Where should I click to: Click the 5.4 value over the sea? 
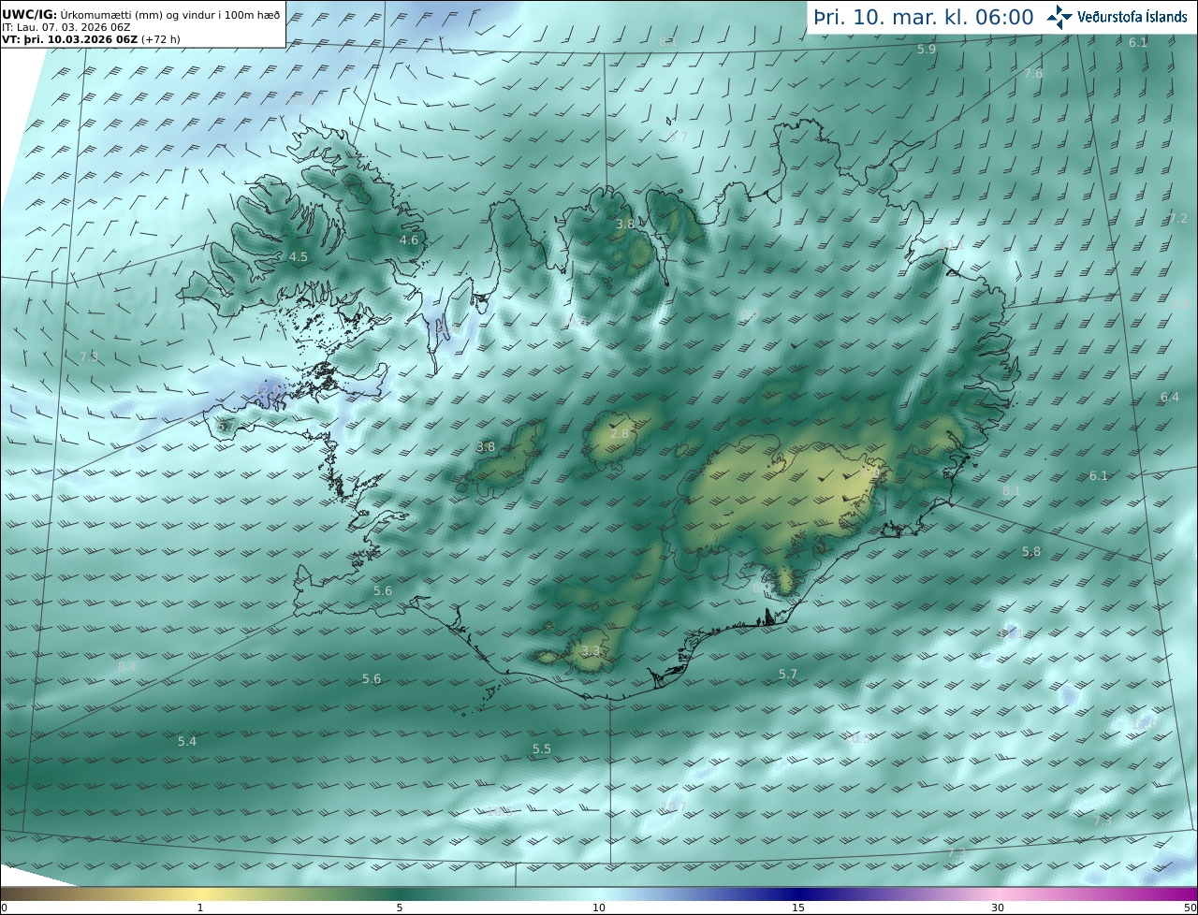coord(187,742)
